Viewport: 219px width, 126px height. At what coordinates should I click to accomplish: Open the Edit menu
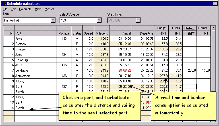click(13, 9)
